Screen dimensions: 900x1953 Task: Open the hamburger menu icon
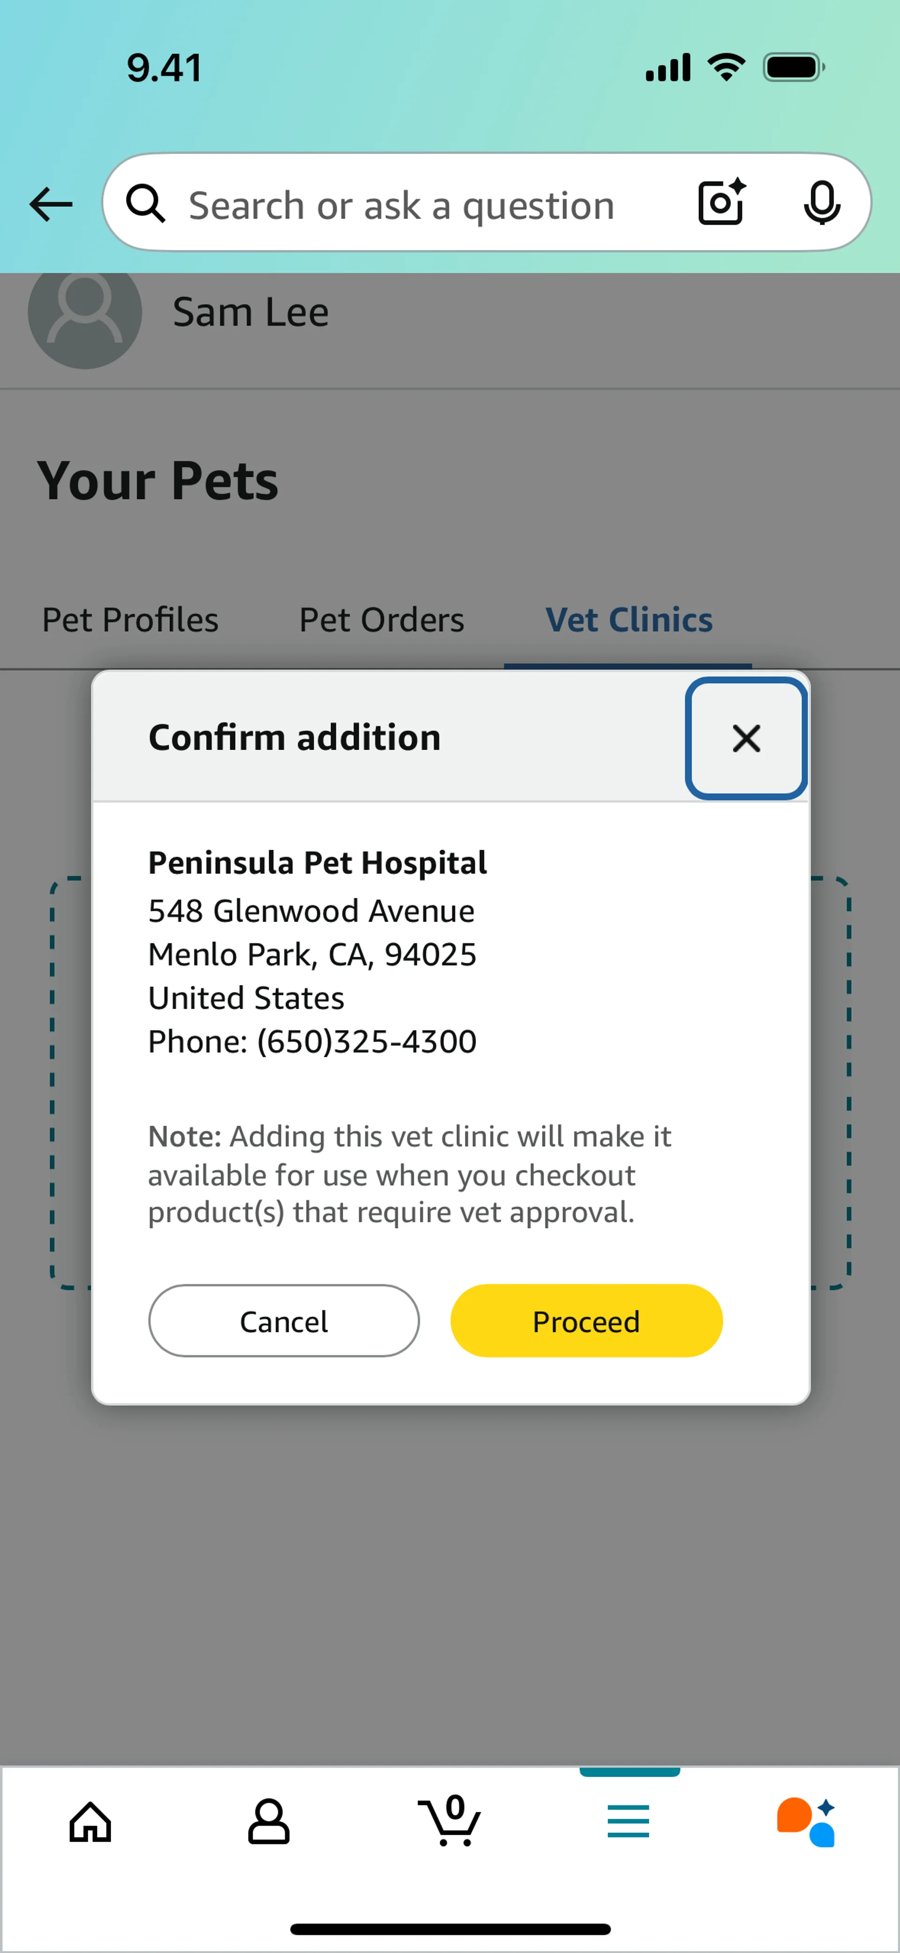pyautogui.click(x=628, y=1822)
